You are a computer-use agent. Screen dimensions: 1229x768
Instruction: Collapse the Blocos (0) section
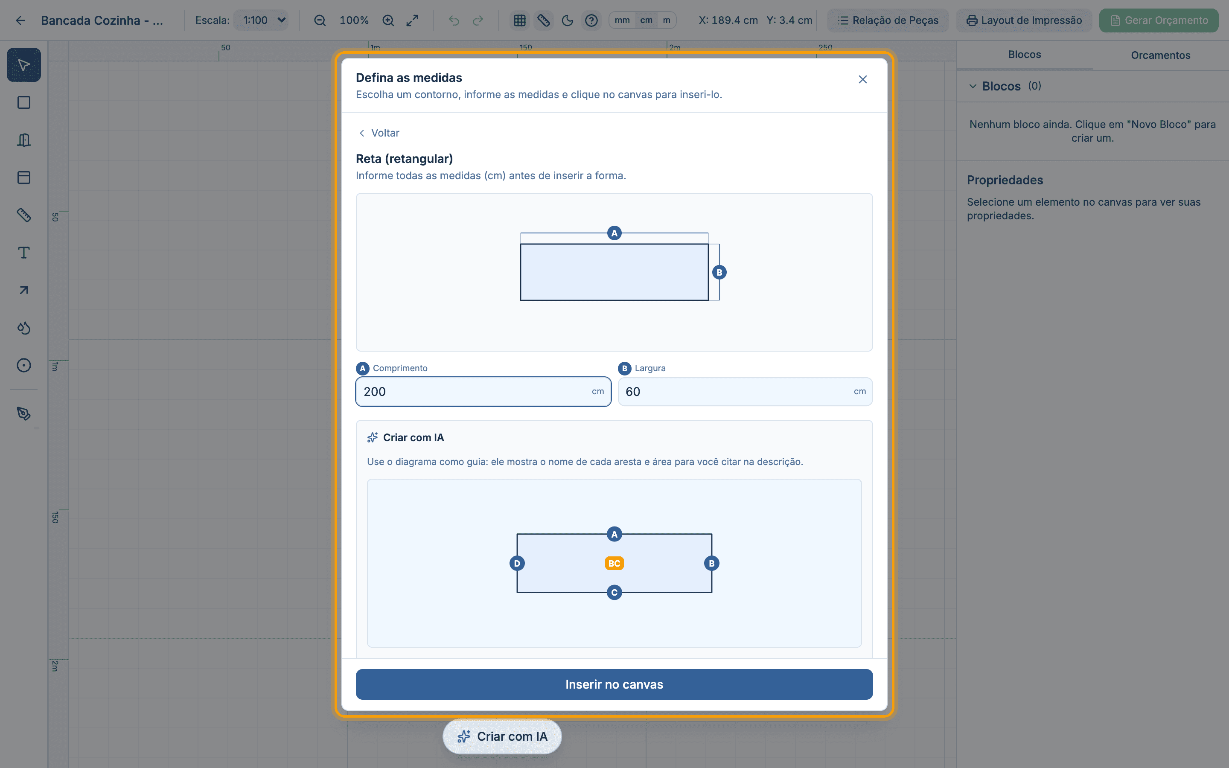click(973, 86)
